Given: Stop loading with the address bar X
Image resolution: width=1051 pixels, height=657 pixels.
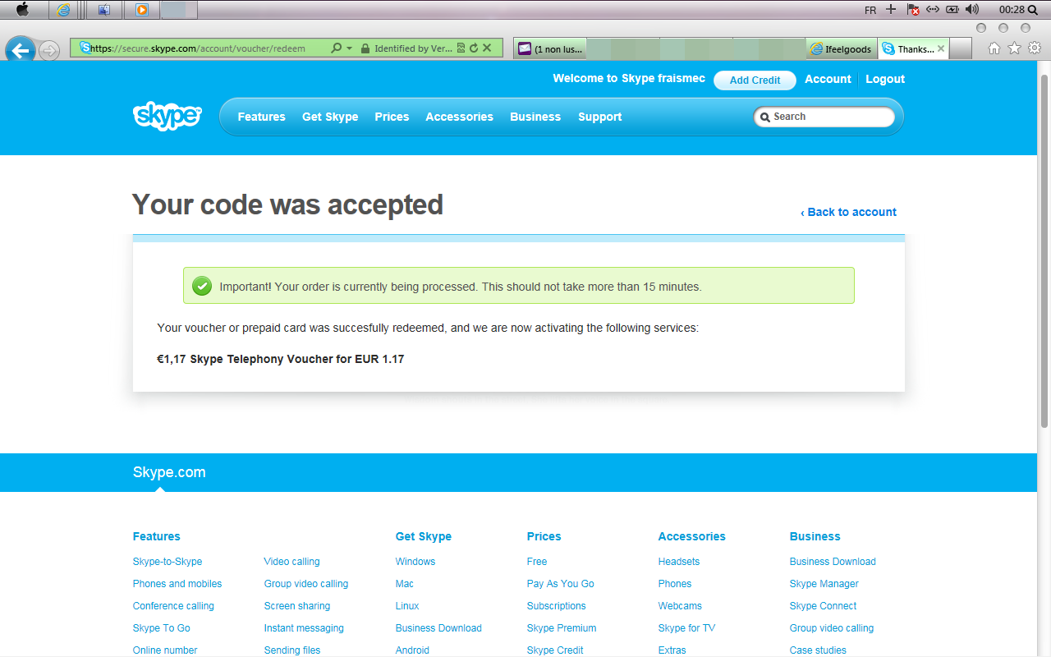Looking at the screenshot, I should (487, 48).
